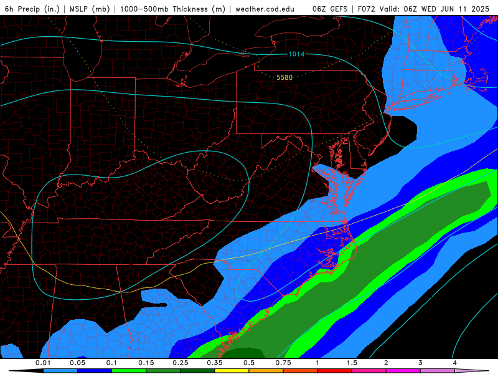
Task: Click the '0.15' legend value
Action: click(x=146, y=363)
